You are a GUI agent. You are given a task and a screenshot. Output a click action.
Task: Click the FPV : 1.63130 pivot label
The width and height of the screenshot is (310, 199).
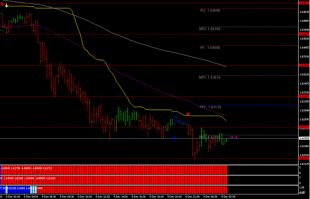point(210,107)
